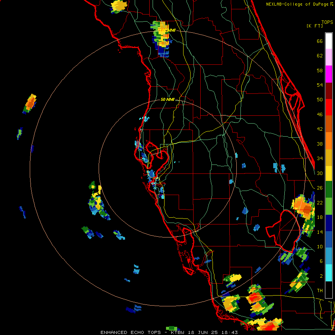Click the 2 legend value

[321, 276]
